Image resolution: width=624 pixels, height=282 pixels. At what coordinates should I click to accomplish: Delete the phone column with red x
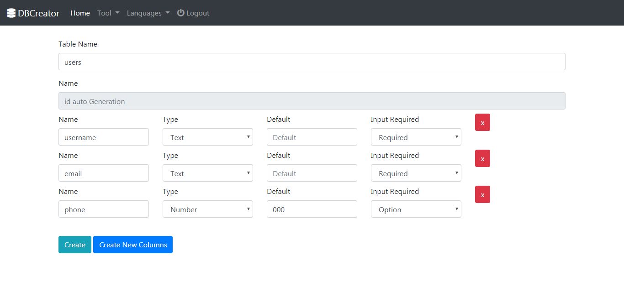pos(482,194)
